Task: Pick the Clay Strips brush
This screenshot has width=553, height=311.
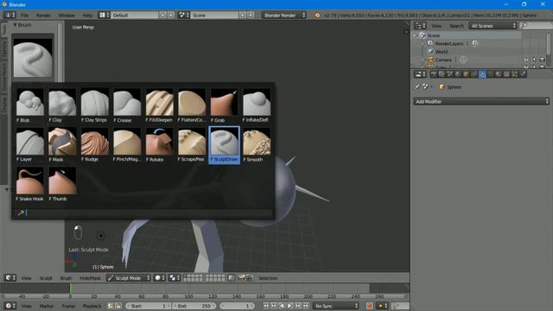Action: point(94,105)
